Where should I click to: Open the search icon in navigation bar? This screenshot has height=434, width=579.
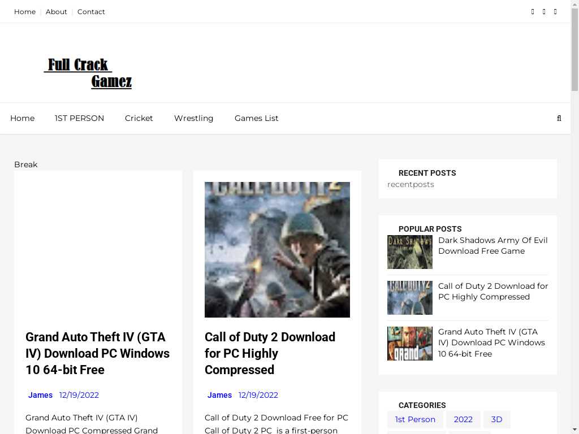coord(559,119)
